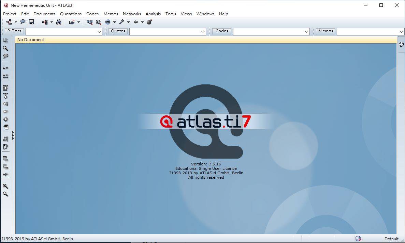
Task: Open dropdown arrow next to network view icon
Action: [16, 22]
